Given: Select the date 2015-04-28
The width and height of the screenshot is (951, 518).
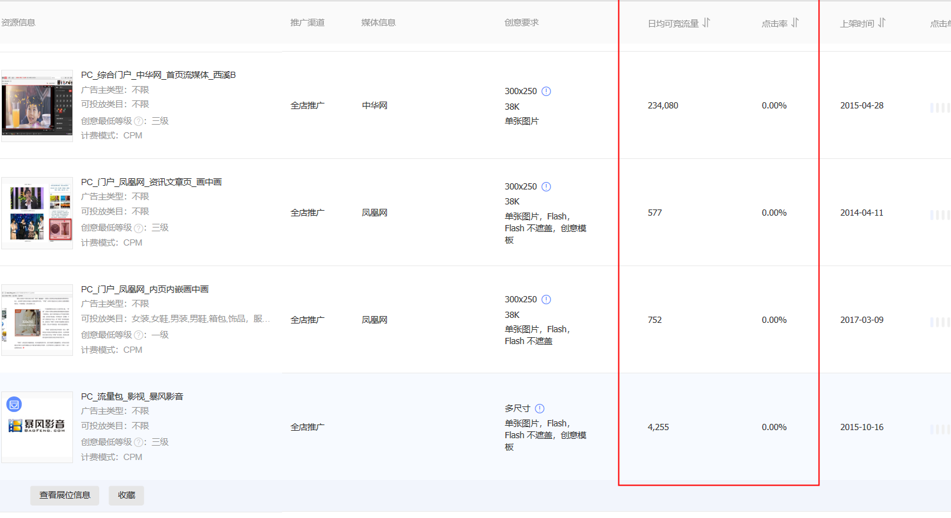Looking at the screenshot, I should [x=862, y=105].
